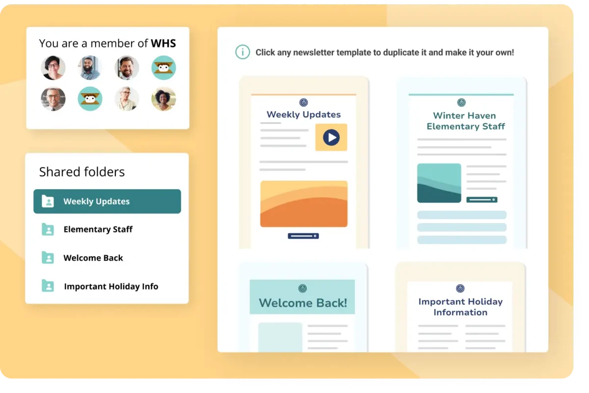Click the 'Shared folders' heading
The image size is (589, 393).
[x=82, y=172]
